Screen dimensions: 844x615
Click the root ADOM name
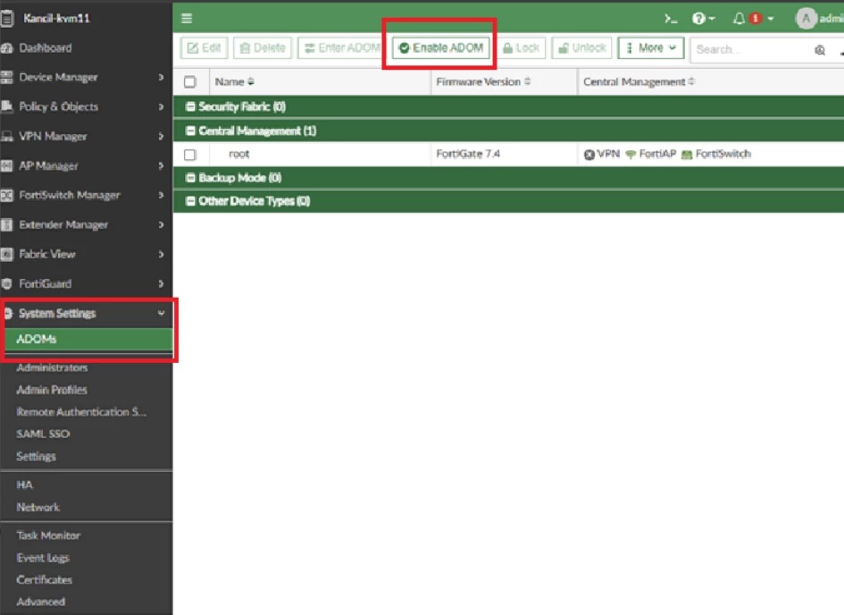(239, 155)
